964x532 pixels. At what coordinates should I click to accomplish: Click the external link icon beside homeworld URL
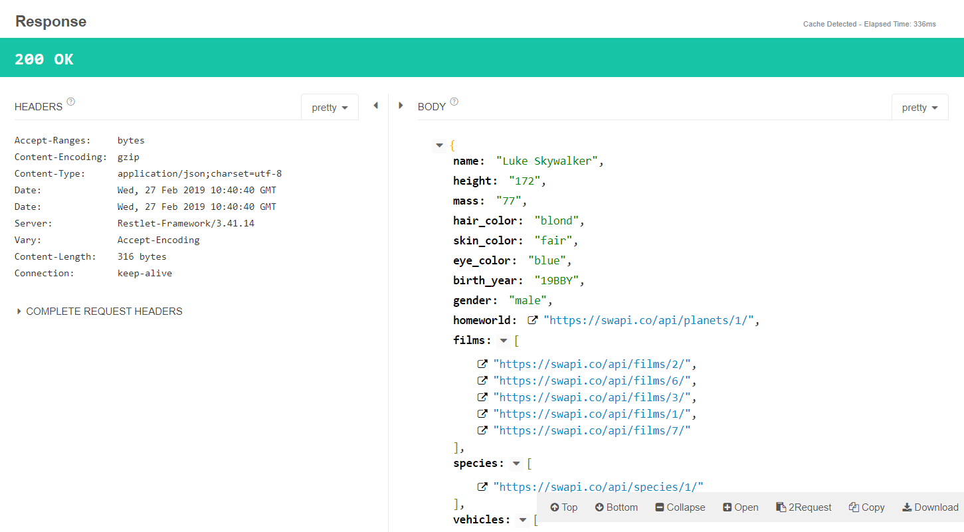(532, 320)
